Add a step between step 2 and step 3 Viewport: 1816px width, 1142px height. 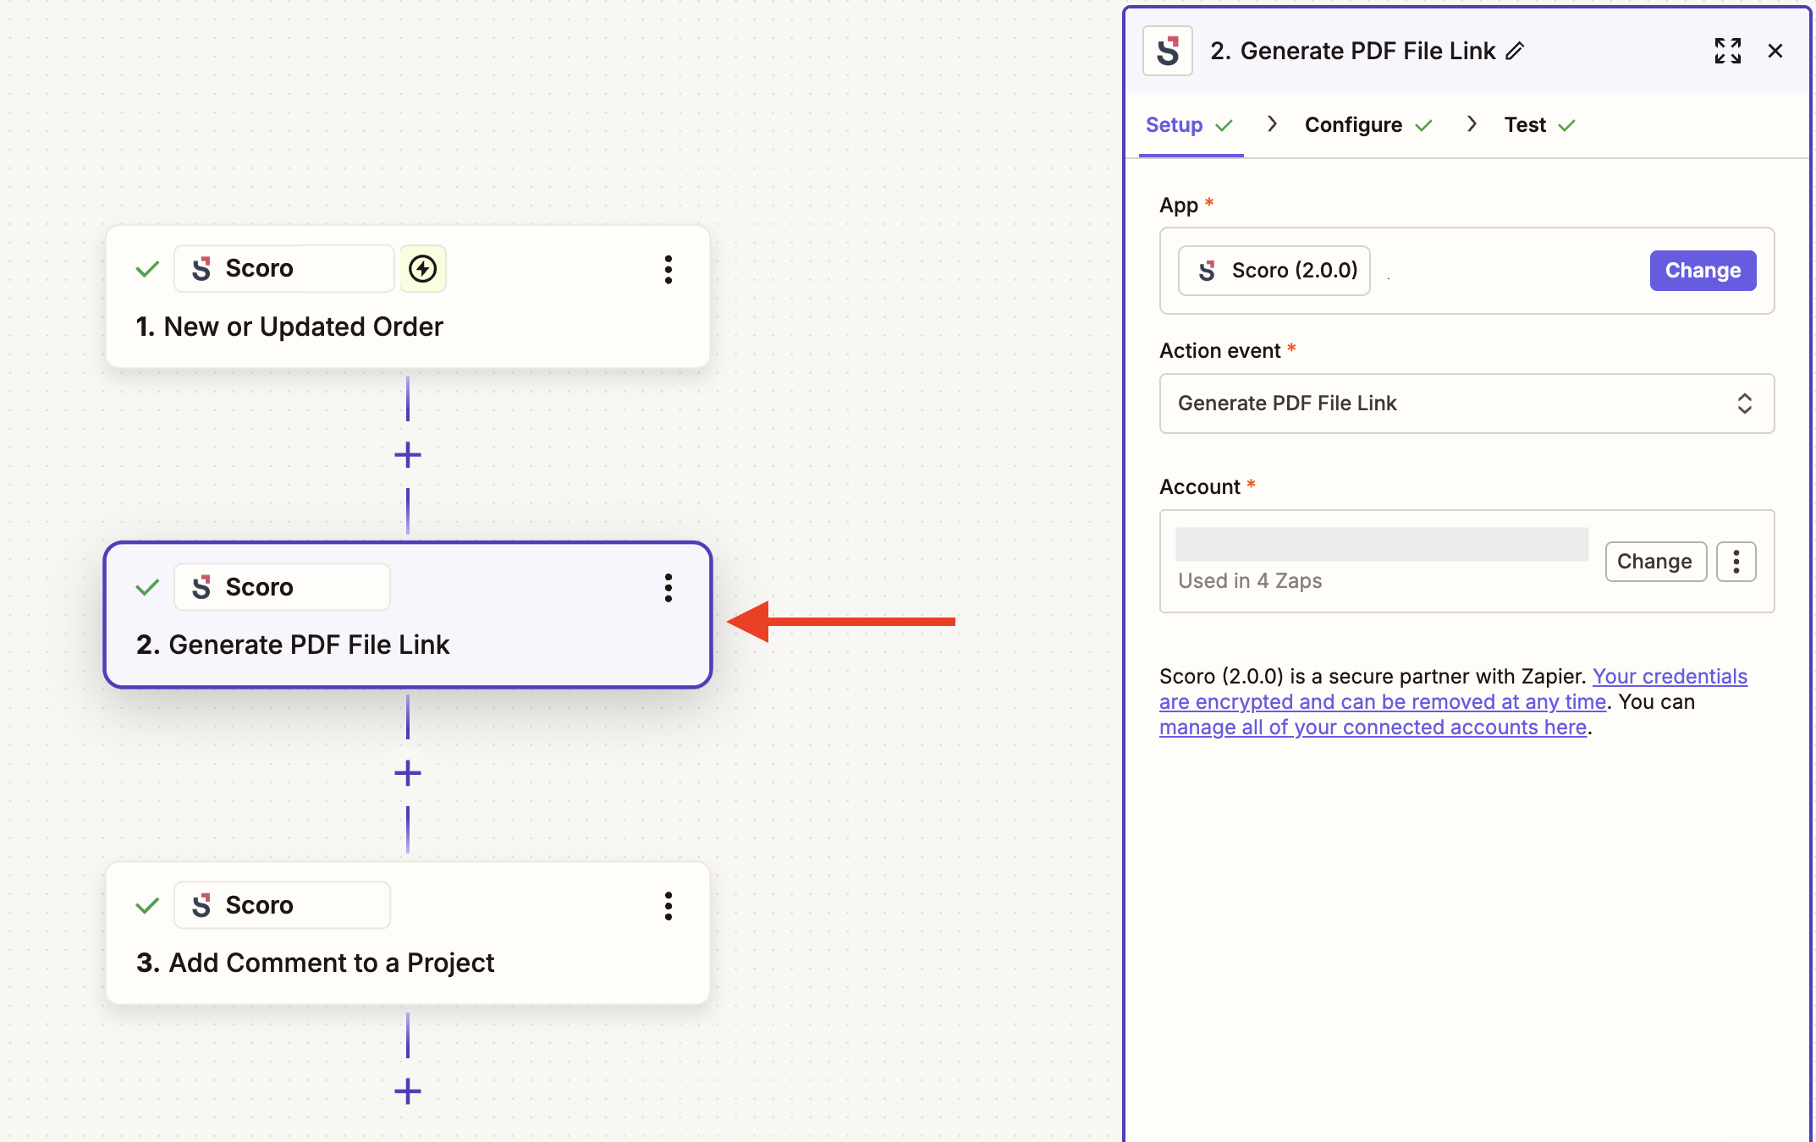(x=408, y=773)
